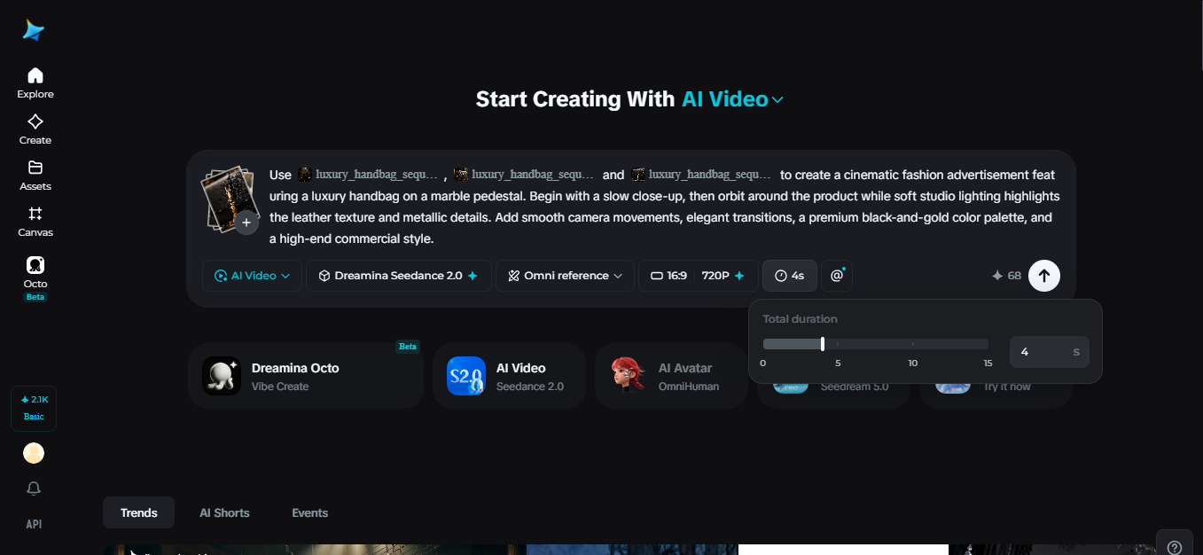Viewport: 1203px width, 555px height.
Task: Switch to the Trends tab
Action: (x=139, y=512)
